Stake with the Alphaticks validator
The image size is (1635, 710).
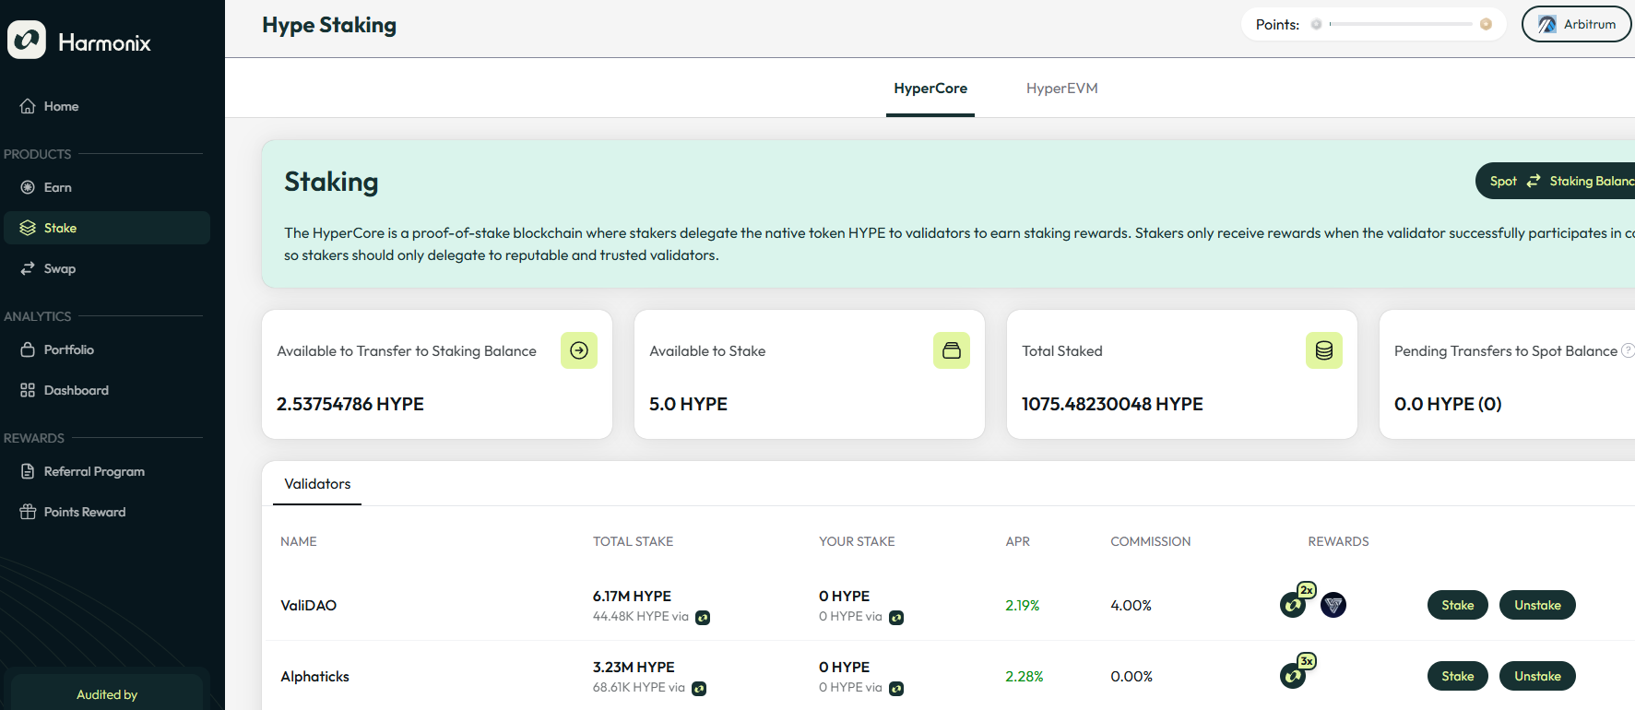pos(1458,676)
